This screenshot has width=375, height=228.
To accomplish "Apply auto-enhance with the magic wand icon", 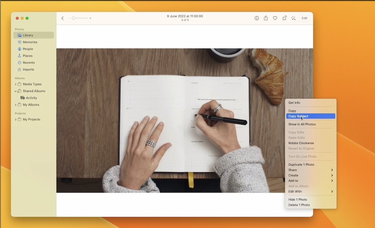I will pos(294,18).
